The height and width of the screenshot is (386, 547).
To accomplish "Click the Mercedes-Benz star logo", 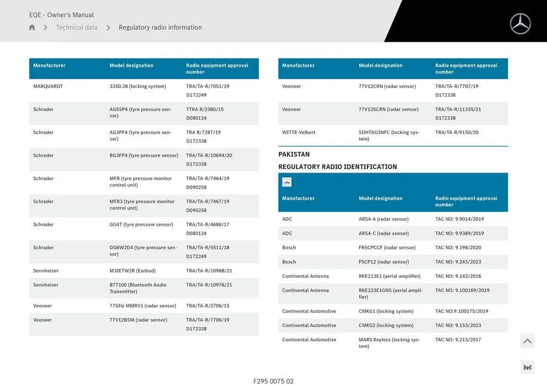I will tap(520, 24).
